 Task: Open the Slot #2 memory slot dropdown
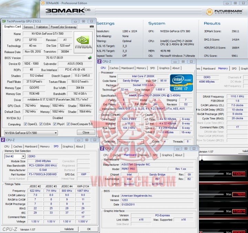coord(15,156)
